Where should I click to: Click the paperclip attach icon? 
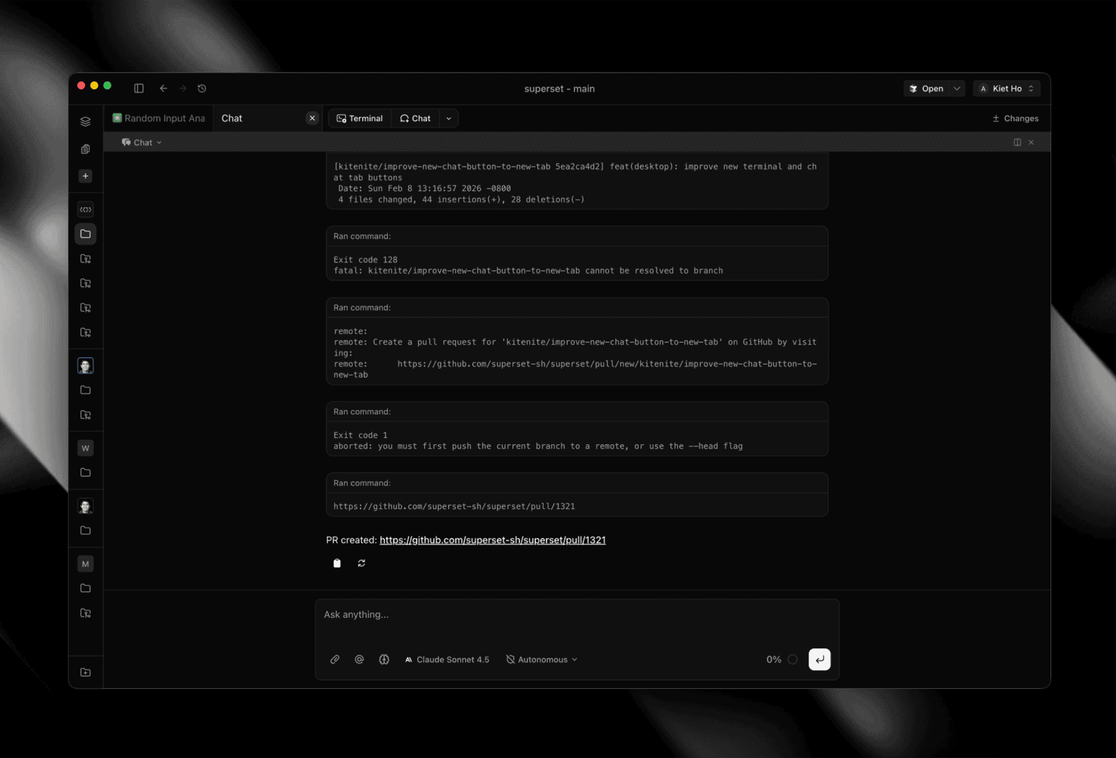(x=335, y=660)
